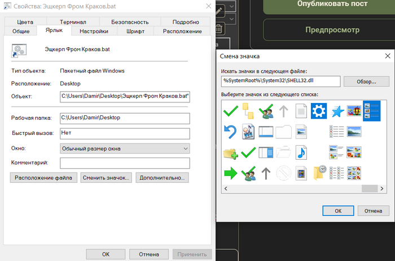Select the film strip document icon

301,173
